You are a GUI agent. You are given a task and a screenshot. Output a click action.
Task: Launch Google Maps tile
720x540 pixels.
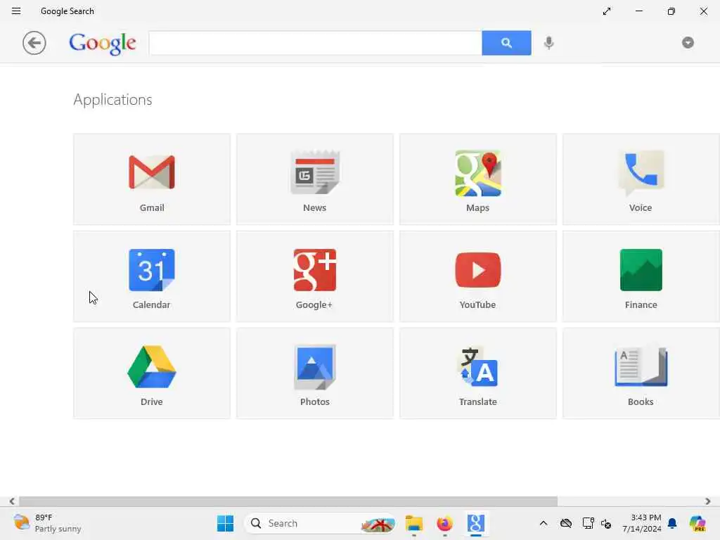click(x=477, y=179)
